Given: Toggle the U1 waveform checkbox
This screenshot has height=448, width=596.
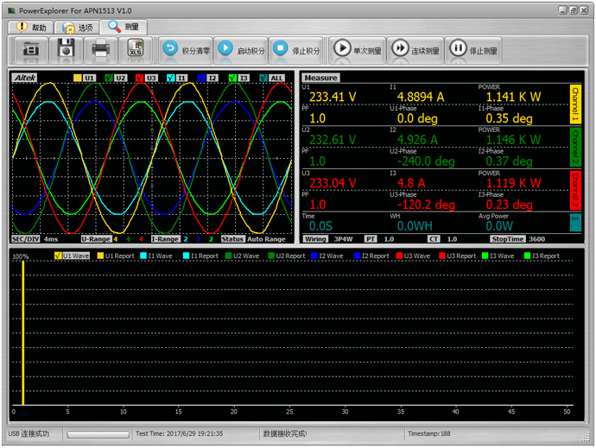Looking at the screenshot, I should coord(78,78).
